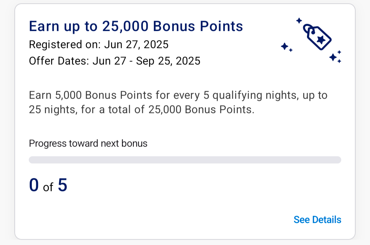Viewport: 370px width, 245px height.
Task: Click the Offer Dates line
Action: point(114,61)
